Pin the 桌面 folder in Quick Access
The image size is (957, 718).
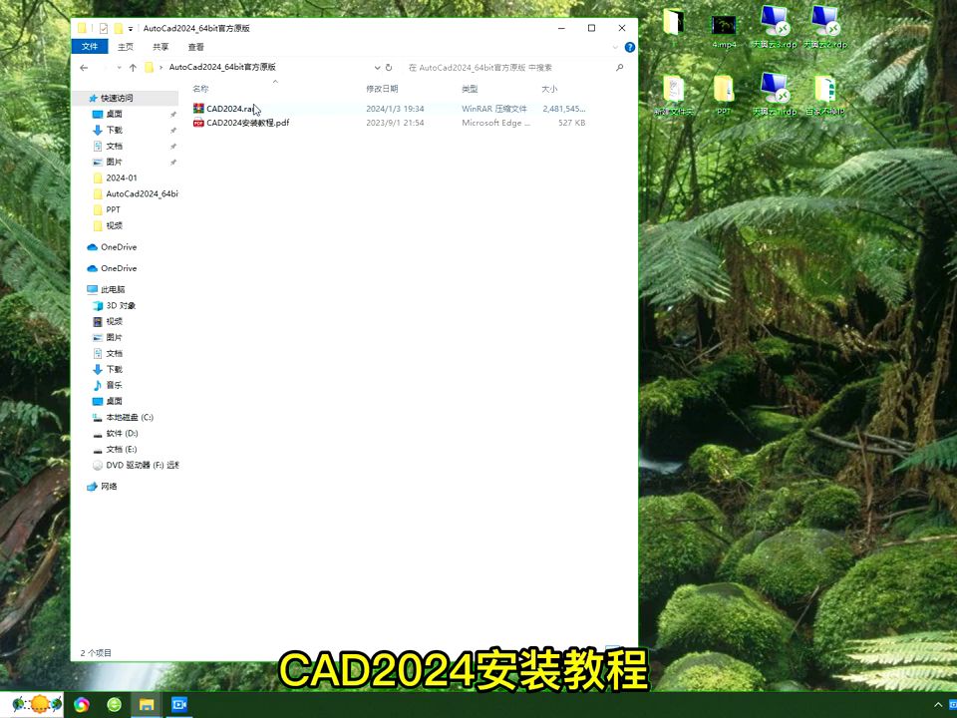pyautogui.click(x=171, y=113)
